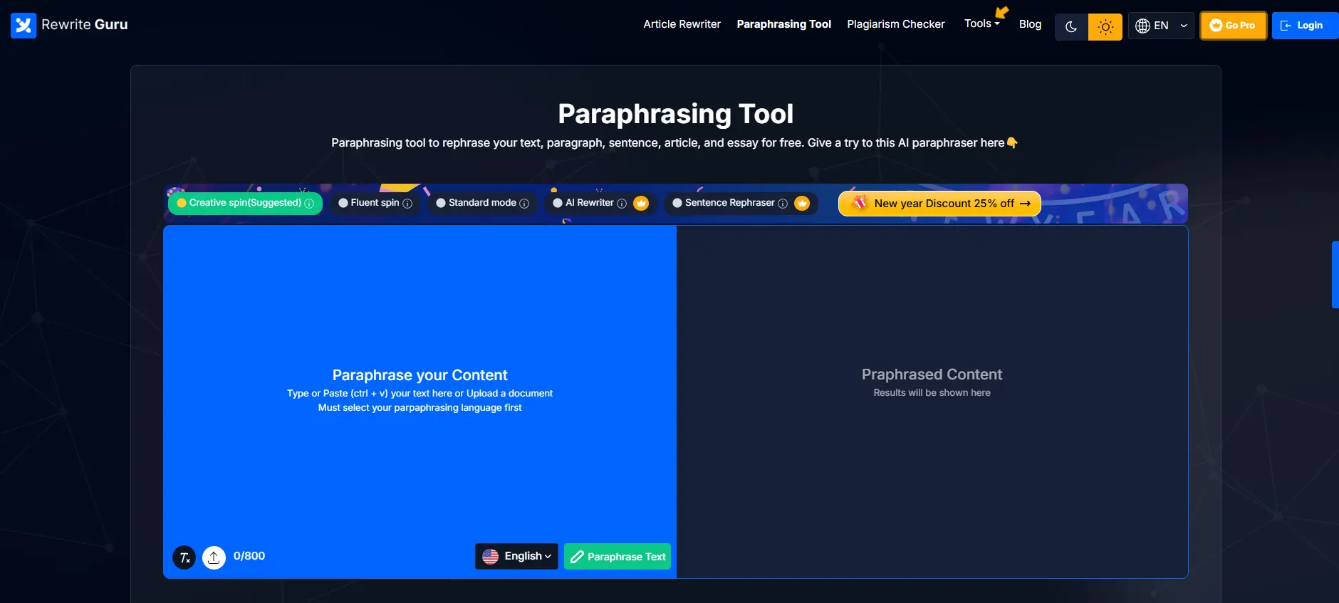Open the English language dropdown

(516, 557)
